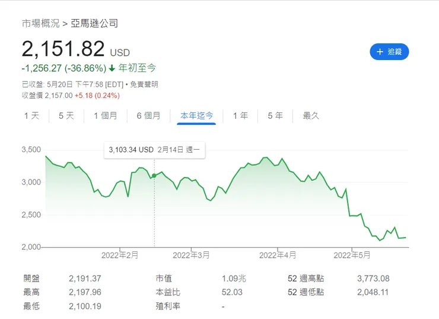Click the green down arrow beside 年初至今
This screenshot has height=319, width=439.
(x=112, y=68)
